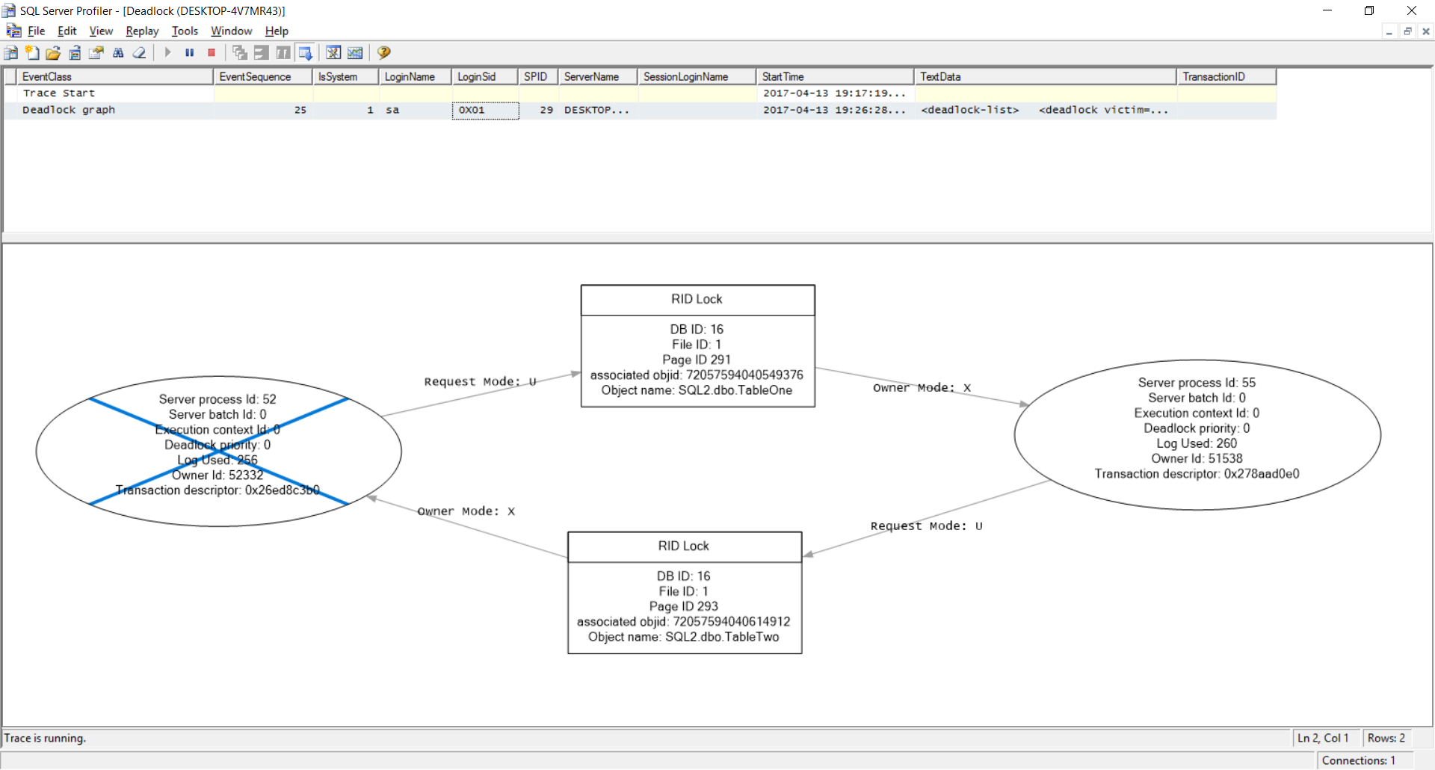Pause the running trace
The image size is (1435, 770).
click(190, 53)
